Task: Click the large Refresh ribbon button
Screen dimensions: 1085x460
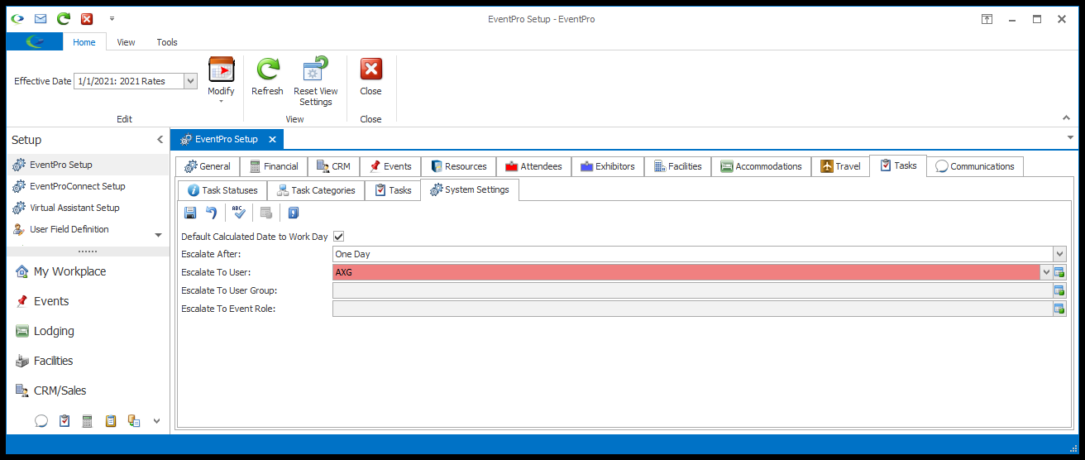Action: coord(267,77)
